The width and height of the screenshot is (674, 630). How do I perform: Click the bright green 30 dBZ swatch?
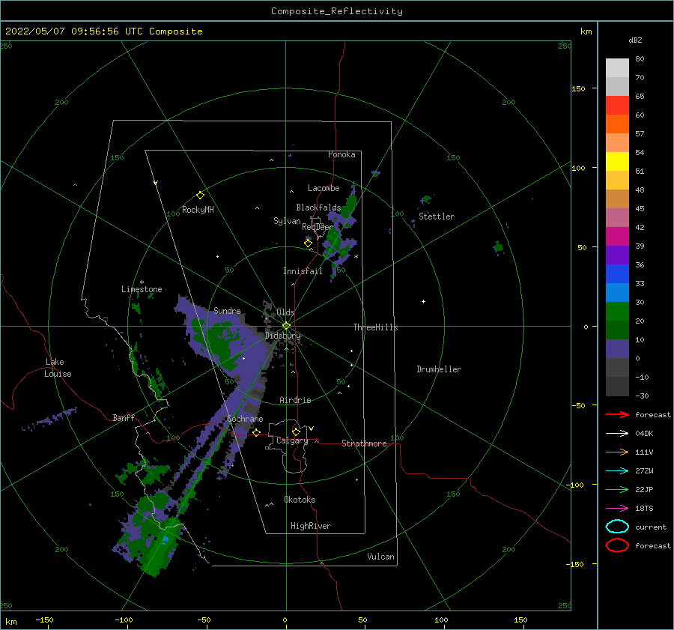(617, 312)
